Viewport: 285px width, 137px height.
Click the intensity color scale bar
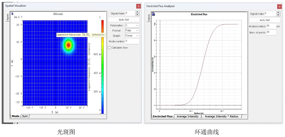click(x=102, y=67)
